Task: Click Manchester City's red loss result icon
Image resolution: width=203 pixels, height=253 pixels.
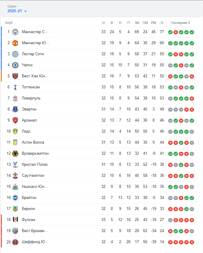Action: (176, 32)
